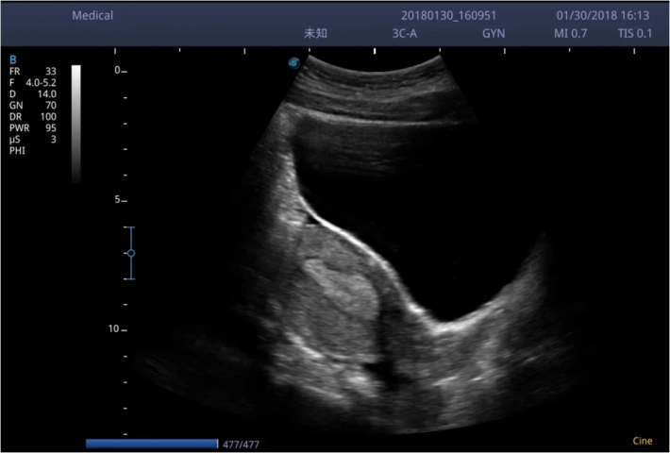Click the 未知 patient name field
670x453 pixels.
[x=313, y=33]
